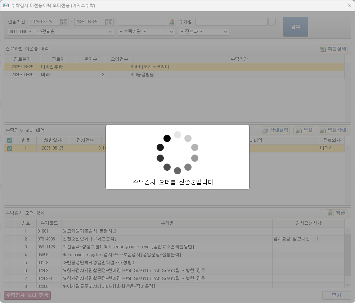Click 엑셀 button in 오더 내역 section

(x=304, y=130)
